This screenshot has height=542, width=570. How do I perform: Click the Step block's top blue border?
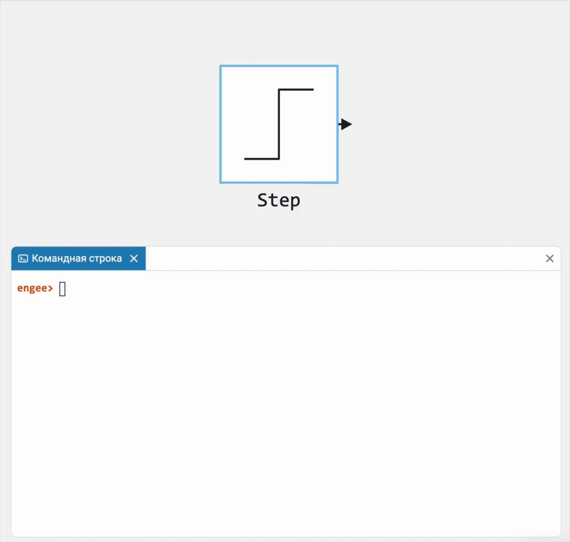[279, 66]
